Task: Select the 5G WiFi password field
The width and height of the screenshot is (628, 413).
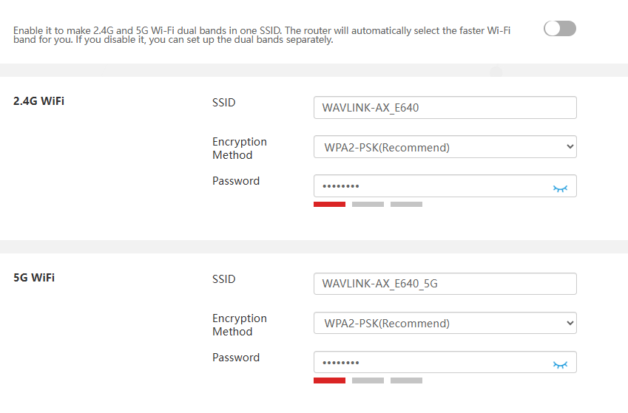Action: pyautogui.click(x=429, y=362)
